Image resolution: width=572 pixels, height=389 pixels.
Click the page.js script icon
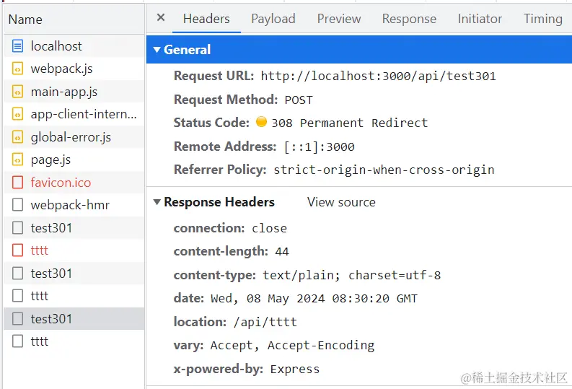tap(18, 159)
